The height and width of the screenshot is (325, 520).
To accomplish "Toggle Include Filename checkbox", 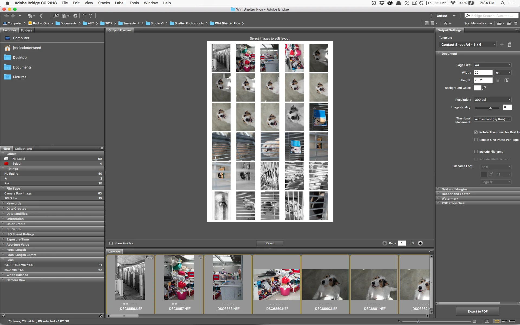I will pos(476,152).
